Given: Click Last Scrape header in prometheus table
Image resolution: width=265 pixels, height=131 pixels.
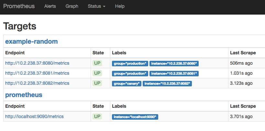Looking at the screenshot, I should click(x=243, y=106).
